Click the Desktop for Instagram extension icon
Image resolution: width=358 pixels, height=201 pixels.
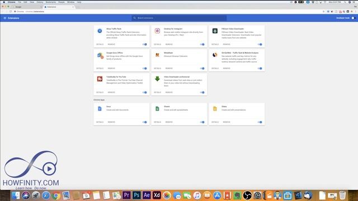157,31
